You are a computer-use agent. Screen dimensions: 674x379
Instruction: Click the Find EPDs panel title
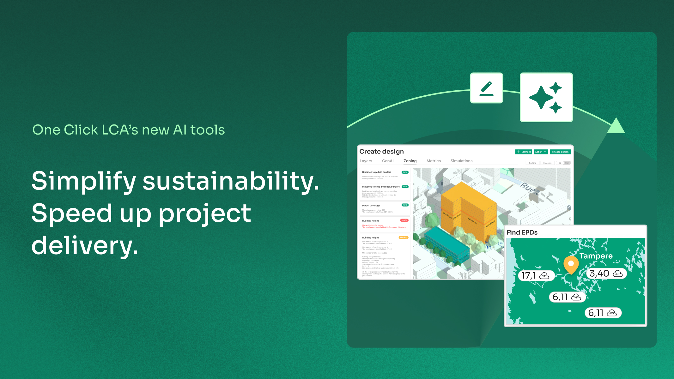coord(522,232)
